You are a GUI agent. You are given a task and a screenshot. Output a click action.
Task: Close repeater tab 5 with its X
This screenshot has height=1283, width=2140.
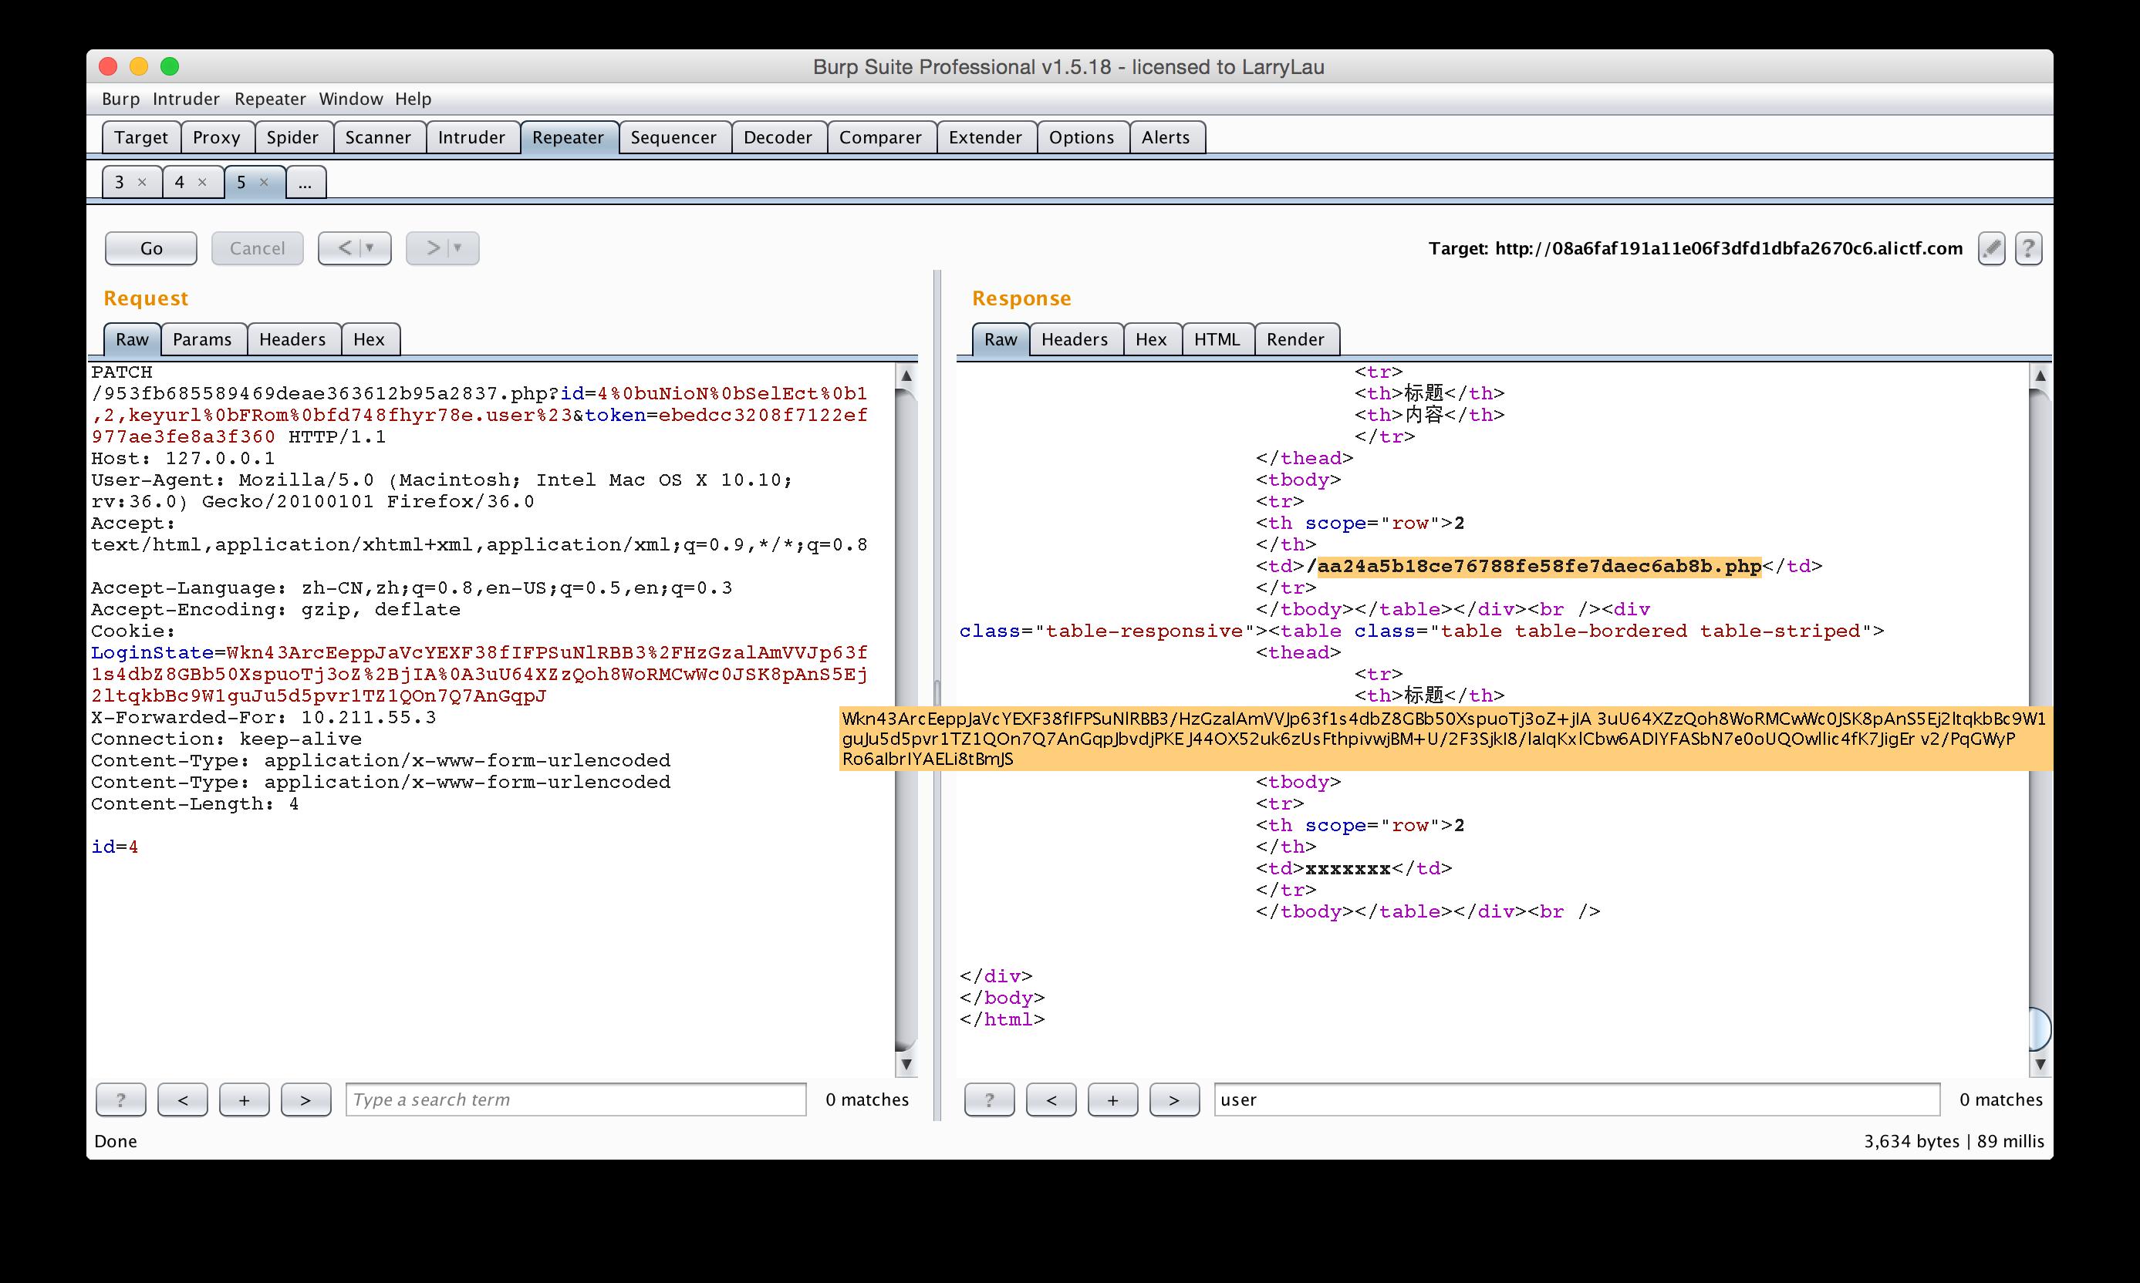tap(264, 183)
